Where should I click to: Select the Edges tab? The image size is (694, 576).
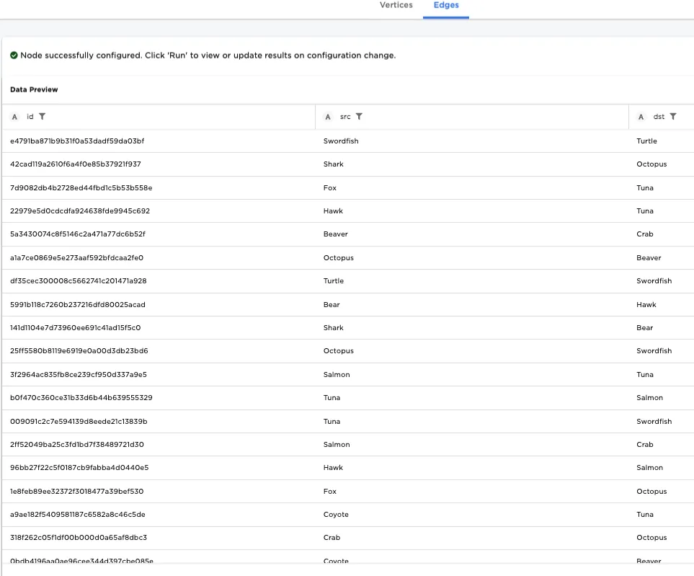(x=446, y=6)
